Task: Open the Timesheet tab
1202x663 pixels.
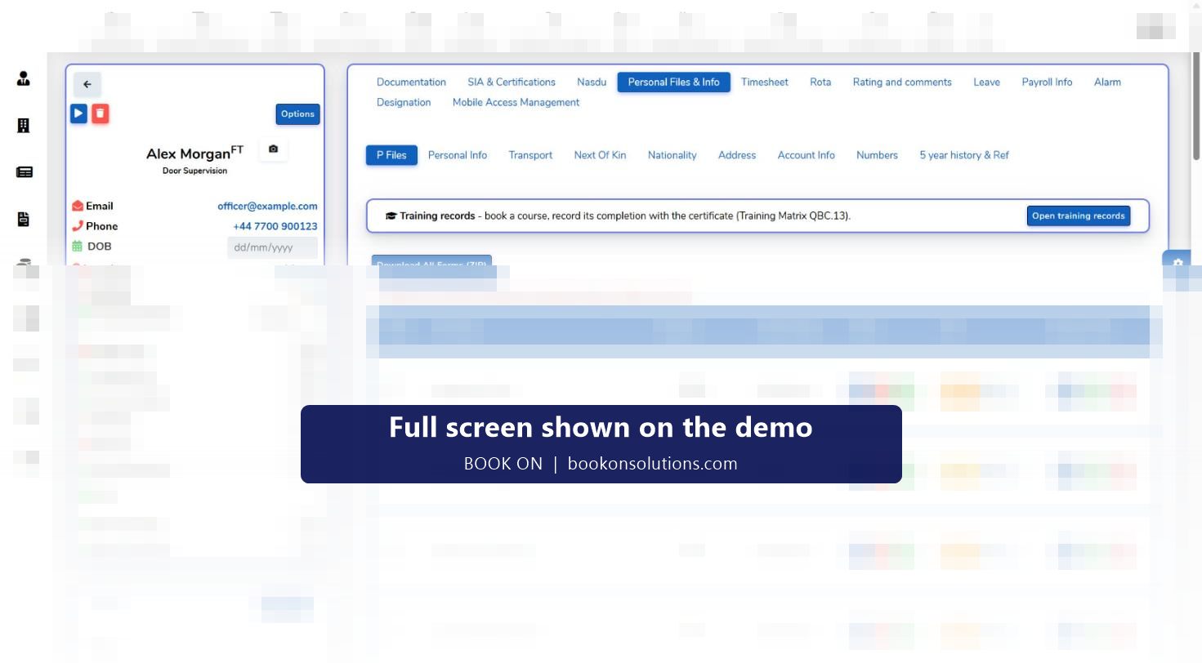Action: (765, 82)
